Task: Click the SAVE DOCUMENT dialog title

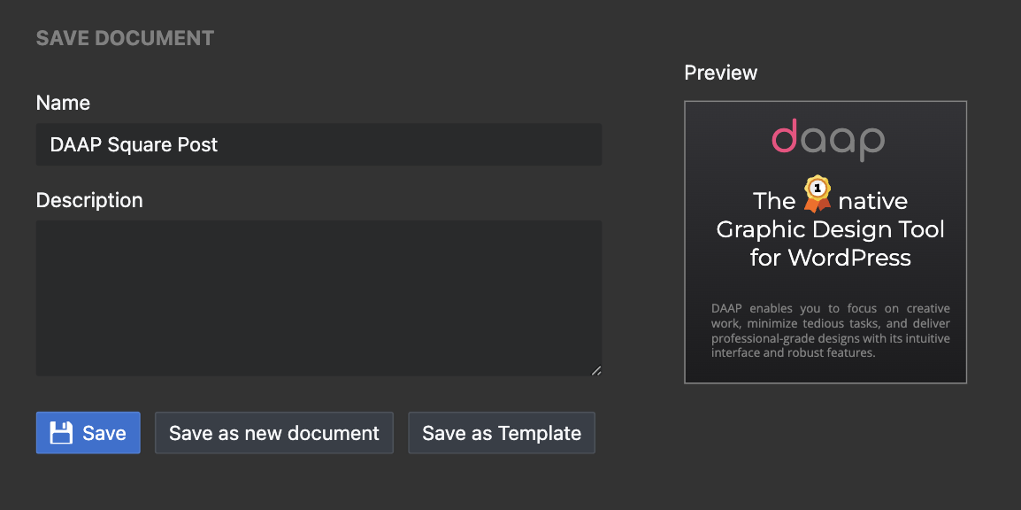Action: (125, 38)
